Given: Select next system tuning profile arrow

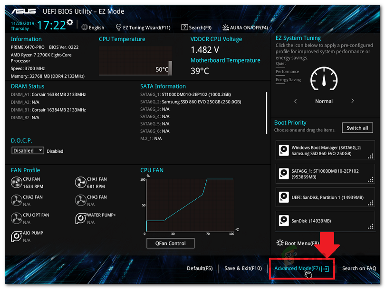Looking at the screenshot, I should point(352,101).
